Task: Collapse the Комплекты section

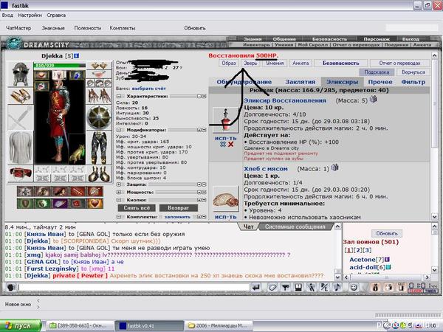Action: pos(119,217)
